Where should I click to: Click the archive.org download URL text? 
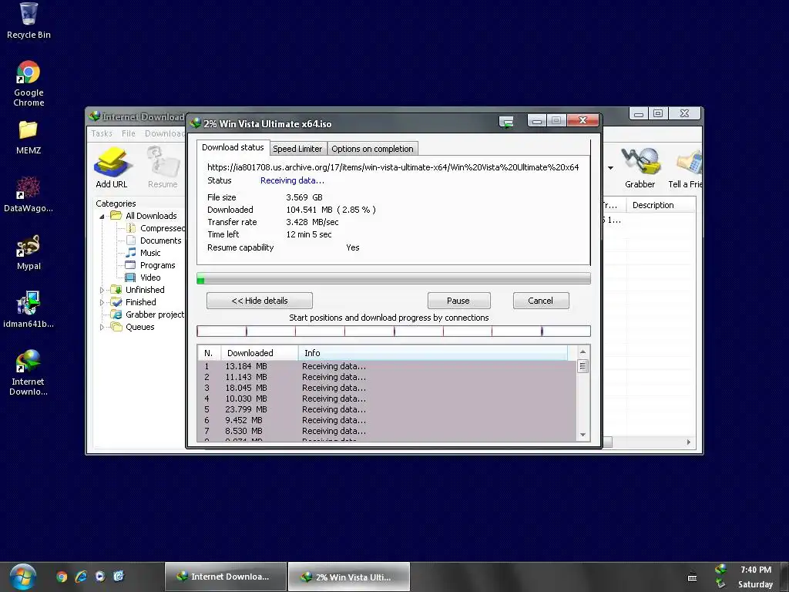tap(393, 167)
